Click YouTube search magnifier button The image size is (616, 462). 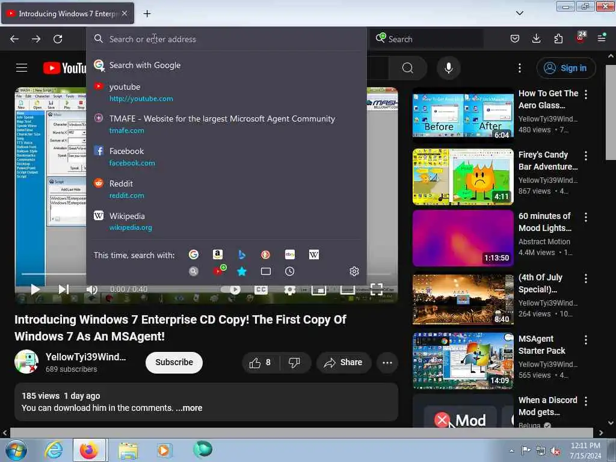407,68
